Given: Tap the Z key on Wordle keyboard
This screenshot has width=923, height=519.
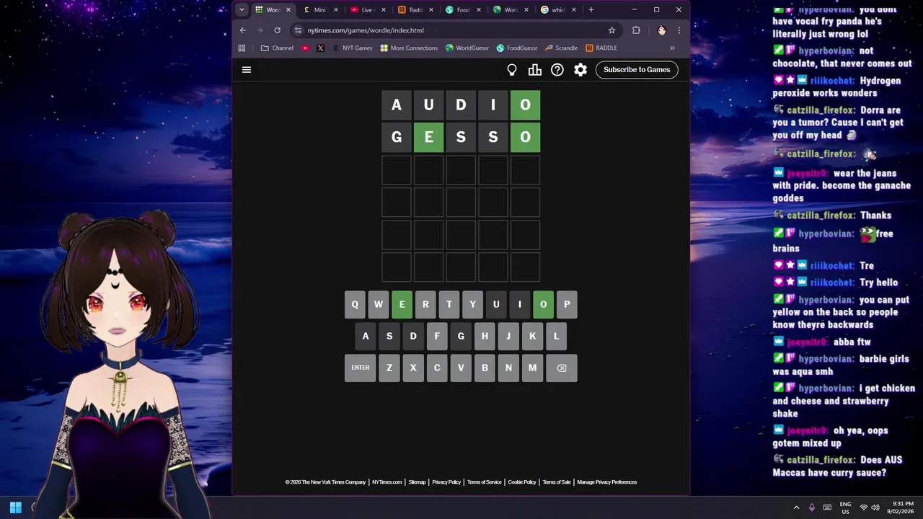Looking at the screenshot, I should click(x=389, y=368).
